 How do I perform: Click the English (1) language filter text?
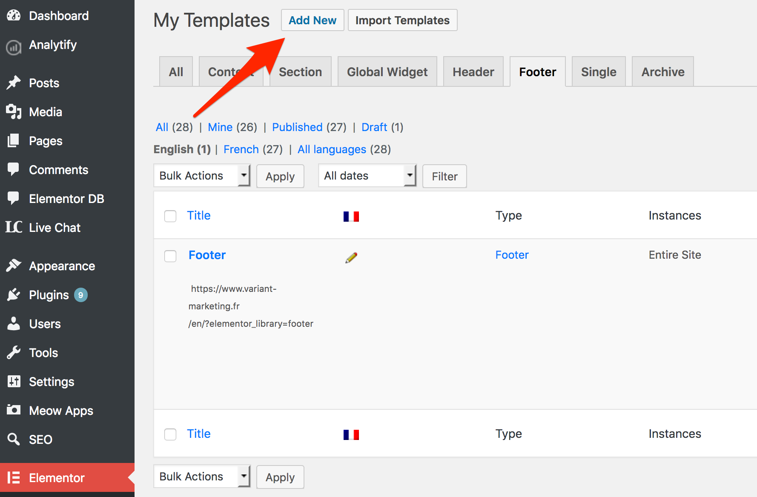click(182, 149)
